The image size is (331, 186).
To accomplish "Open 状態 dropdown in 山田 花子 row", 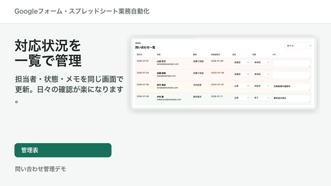I will [261, 62].
